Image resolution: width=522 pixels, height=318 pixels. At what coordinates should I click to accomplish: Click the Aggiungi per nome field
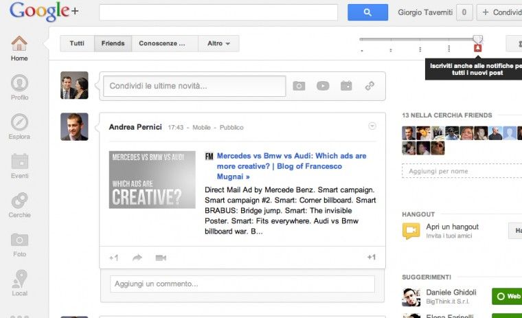[462, 171]
